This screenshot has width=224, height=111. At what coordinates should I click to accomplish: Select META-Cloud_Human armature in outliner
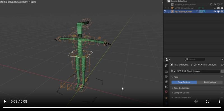pyautogui.click(x=184, y=8)
